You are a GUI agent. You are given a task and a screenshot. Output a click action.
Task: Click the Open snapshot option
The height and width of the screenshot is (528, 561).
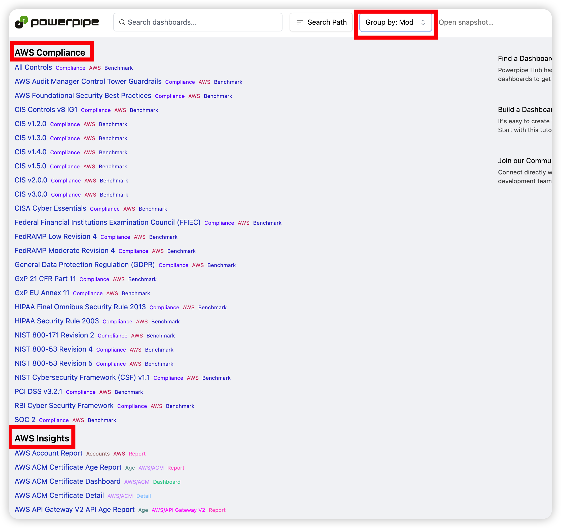(x=466, y=22)
